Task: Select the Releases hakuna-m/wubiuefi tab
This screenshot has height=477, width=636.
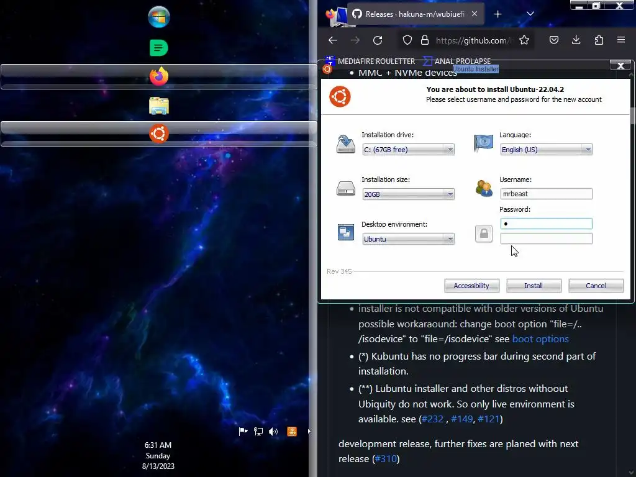Action: coord(415,14)
